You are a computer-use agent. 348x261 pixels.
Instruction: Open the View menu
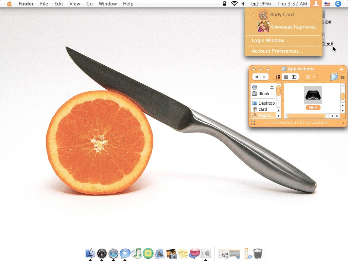click(x=74, y=3)
